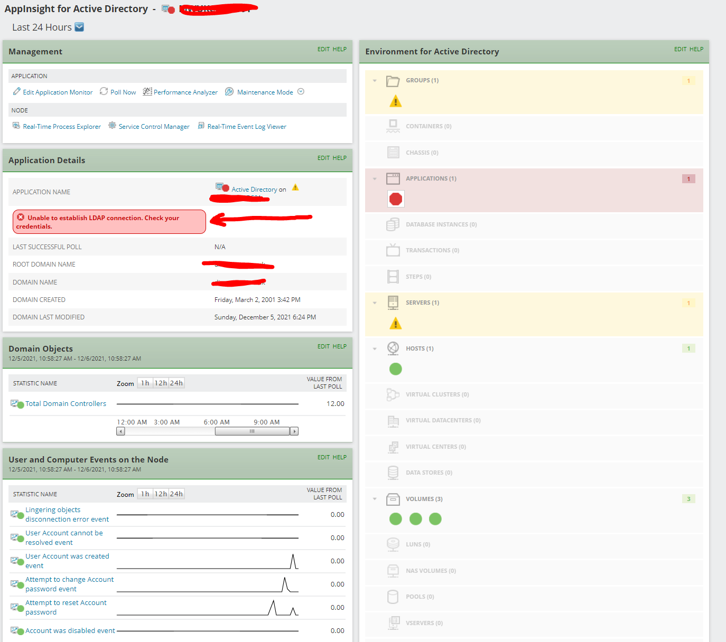The width and height of the screenshot is (726, 642).
Task: Select 1h zoom in User and Computer Events
Action: click(145, 494)
